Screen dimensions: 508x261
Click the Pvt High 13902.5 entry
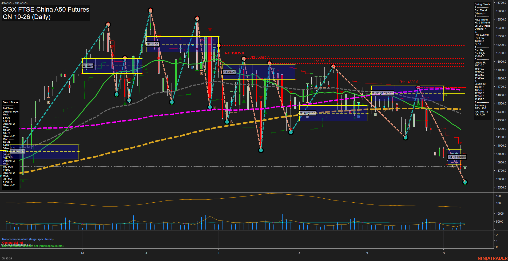coord(479,55)
